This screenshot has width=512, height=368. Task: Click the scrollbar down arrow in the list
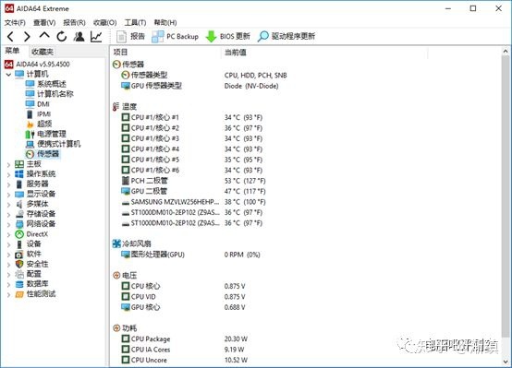tap(506, 362)
